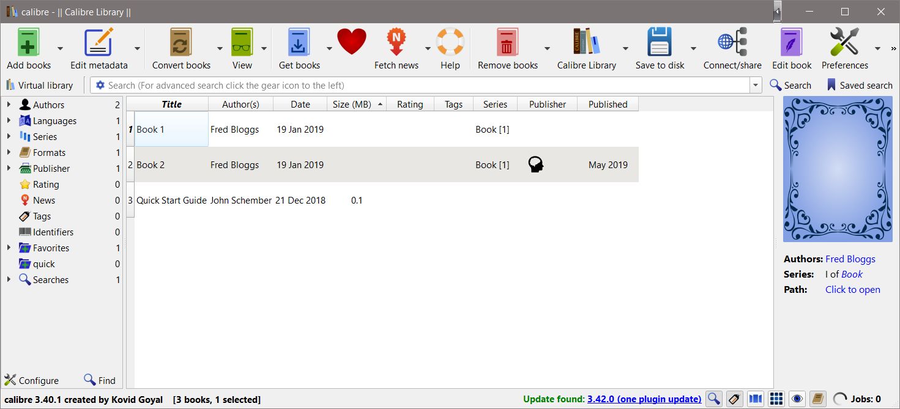
Task: Click the Get books icon
Action: pyautogui.click(x=299, y=42)
